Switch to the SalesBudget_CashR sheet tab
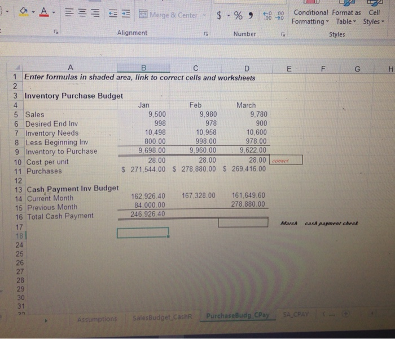This screenshot has height=339, width=395. click(x=163, y=318)
